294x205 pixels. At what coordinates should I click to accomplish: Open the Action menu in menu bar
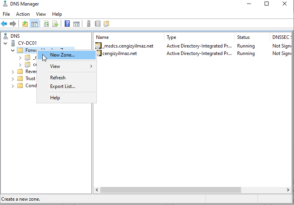(x=23, y=14)
